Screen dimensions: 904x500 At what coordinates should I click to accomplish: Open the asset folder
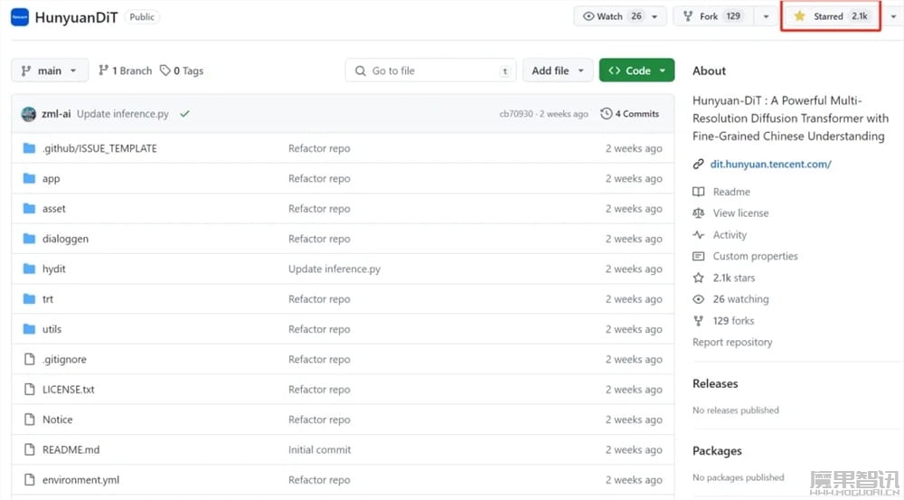pos(53,209)
